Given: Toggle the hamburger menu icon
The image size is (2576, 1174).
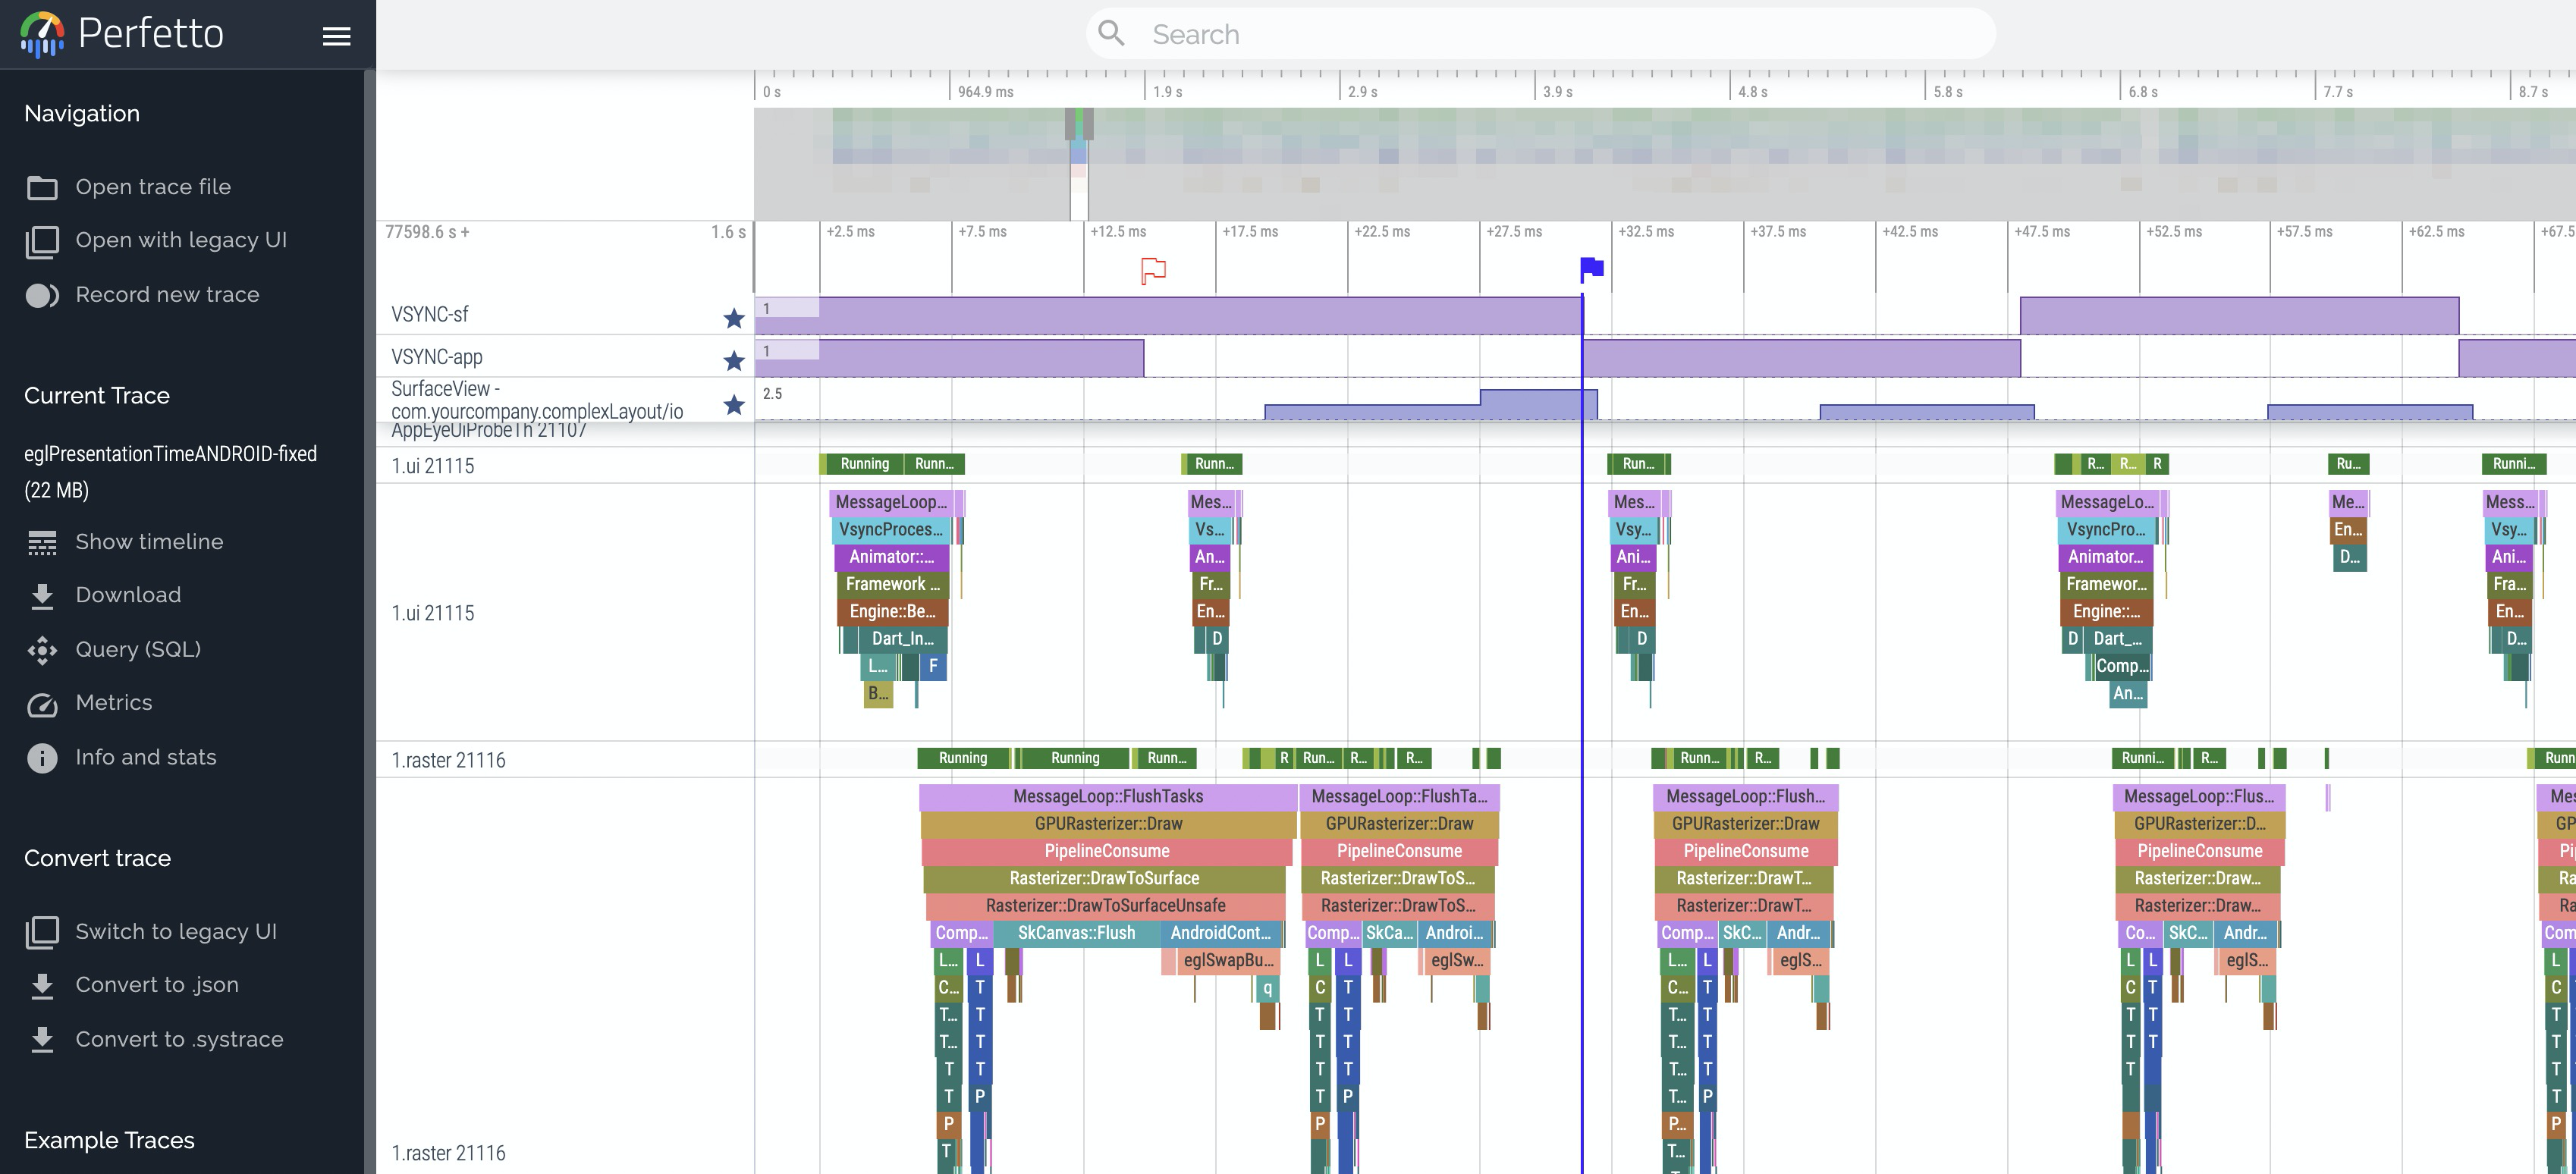Looking at the screenshot, I should point(336,36).
